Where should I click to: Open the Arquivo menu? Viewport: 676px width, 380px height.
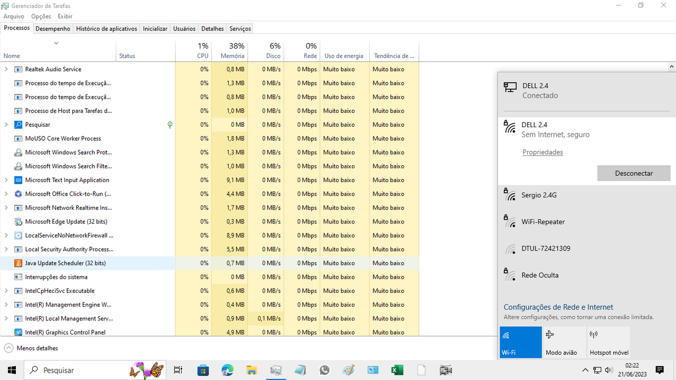(x=14, y=16)
